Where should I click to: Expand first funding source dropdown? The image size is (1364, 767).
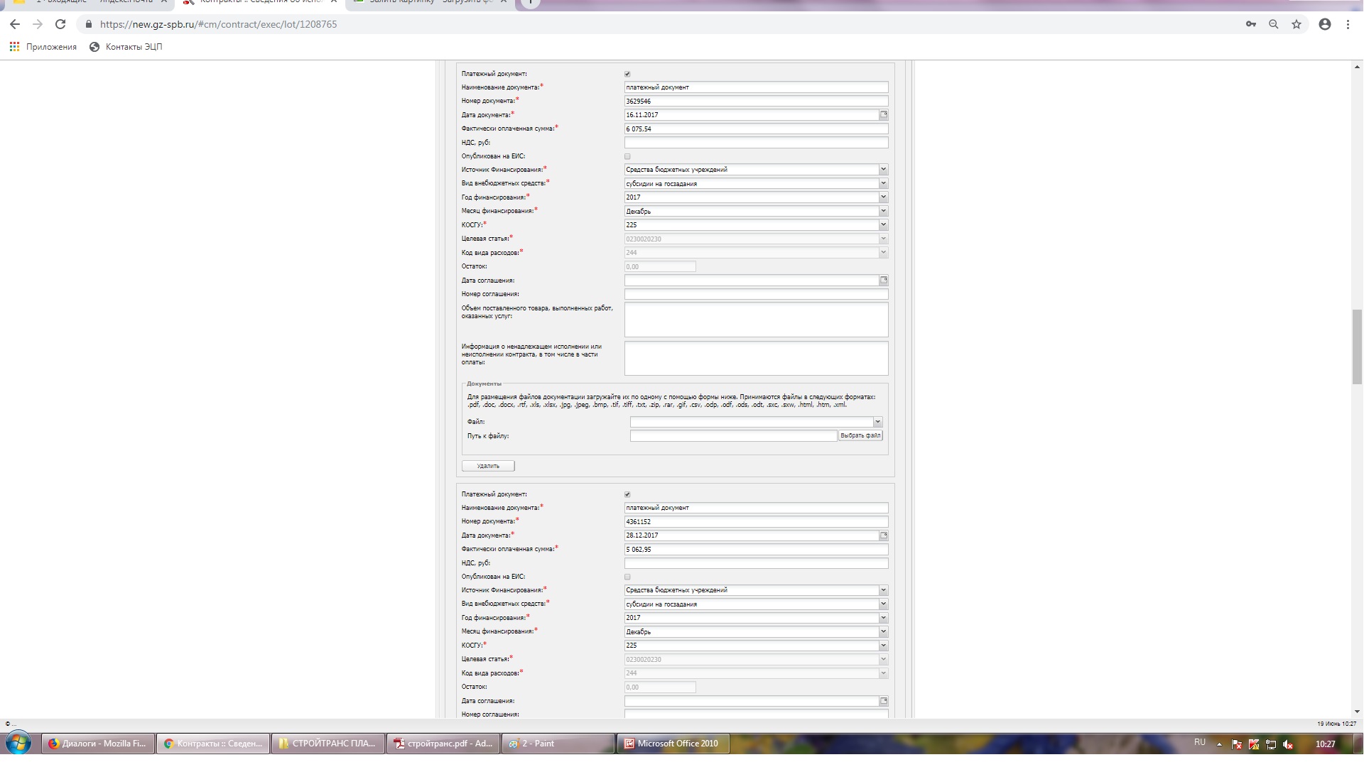click(x=883, y=170)
